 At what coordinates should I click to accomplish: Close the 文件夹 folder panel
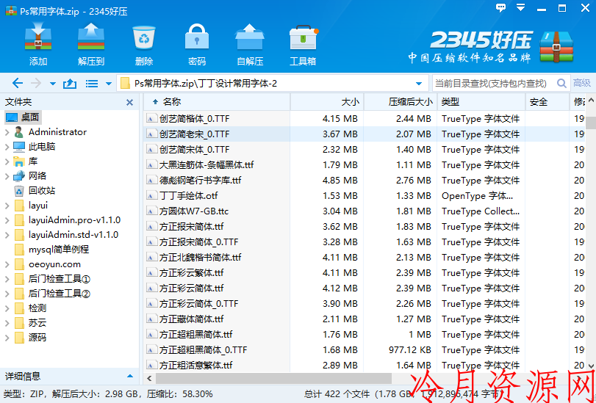pos(129,102)
